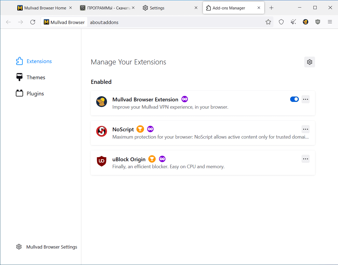Click the uBlock Origin toolbar icon

tap(318, 22)
